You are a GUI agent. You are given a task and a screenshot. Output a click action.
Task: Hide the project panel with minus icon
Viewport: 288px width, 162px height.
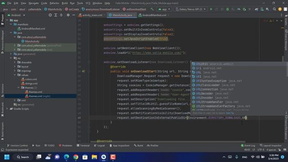(74, 15)
